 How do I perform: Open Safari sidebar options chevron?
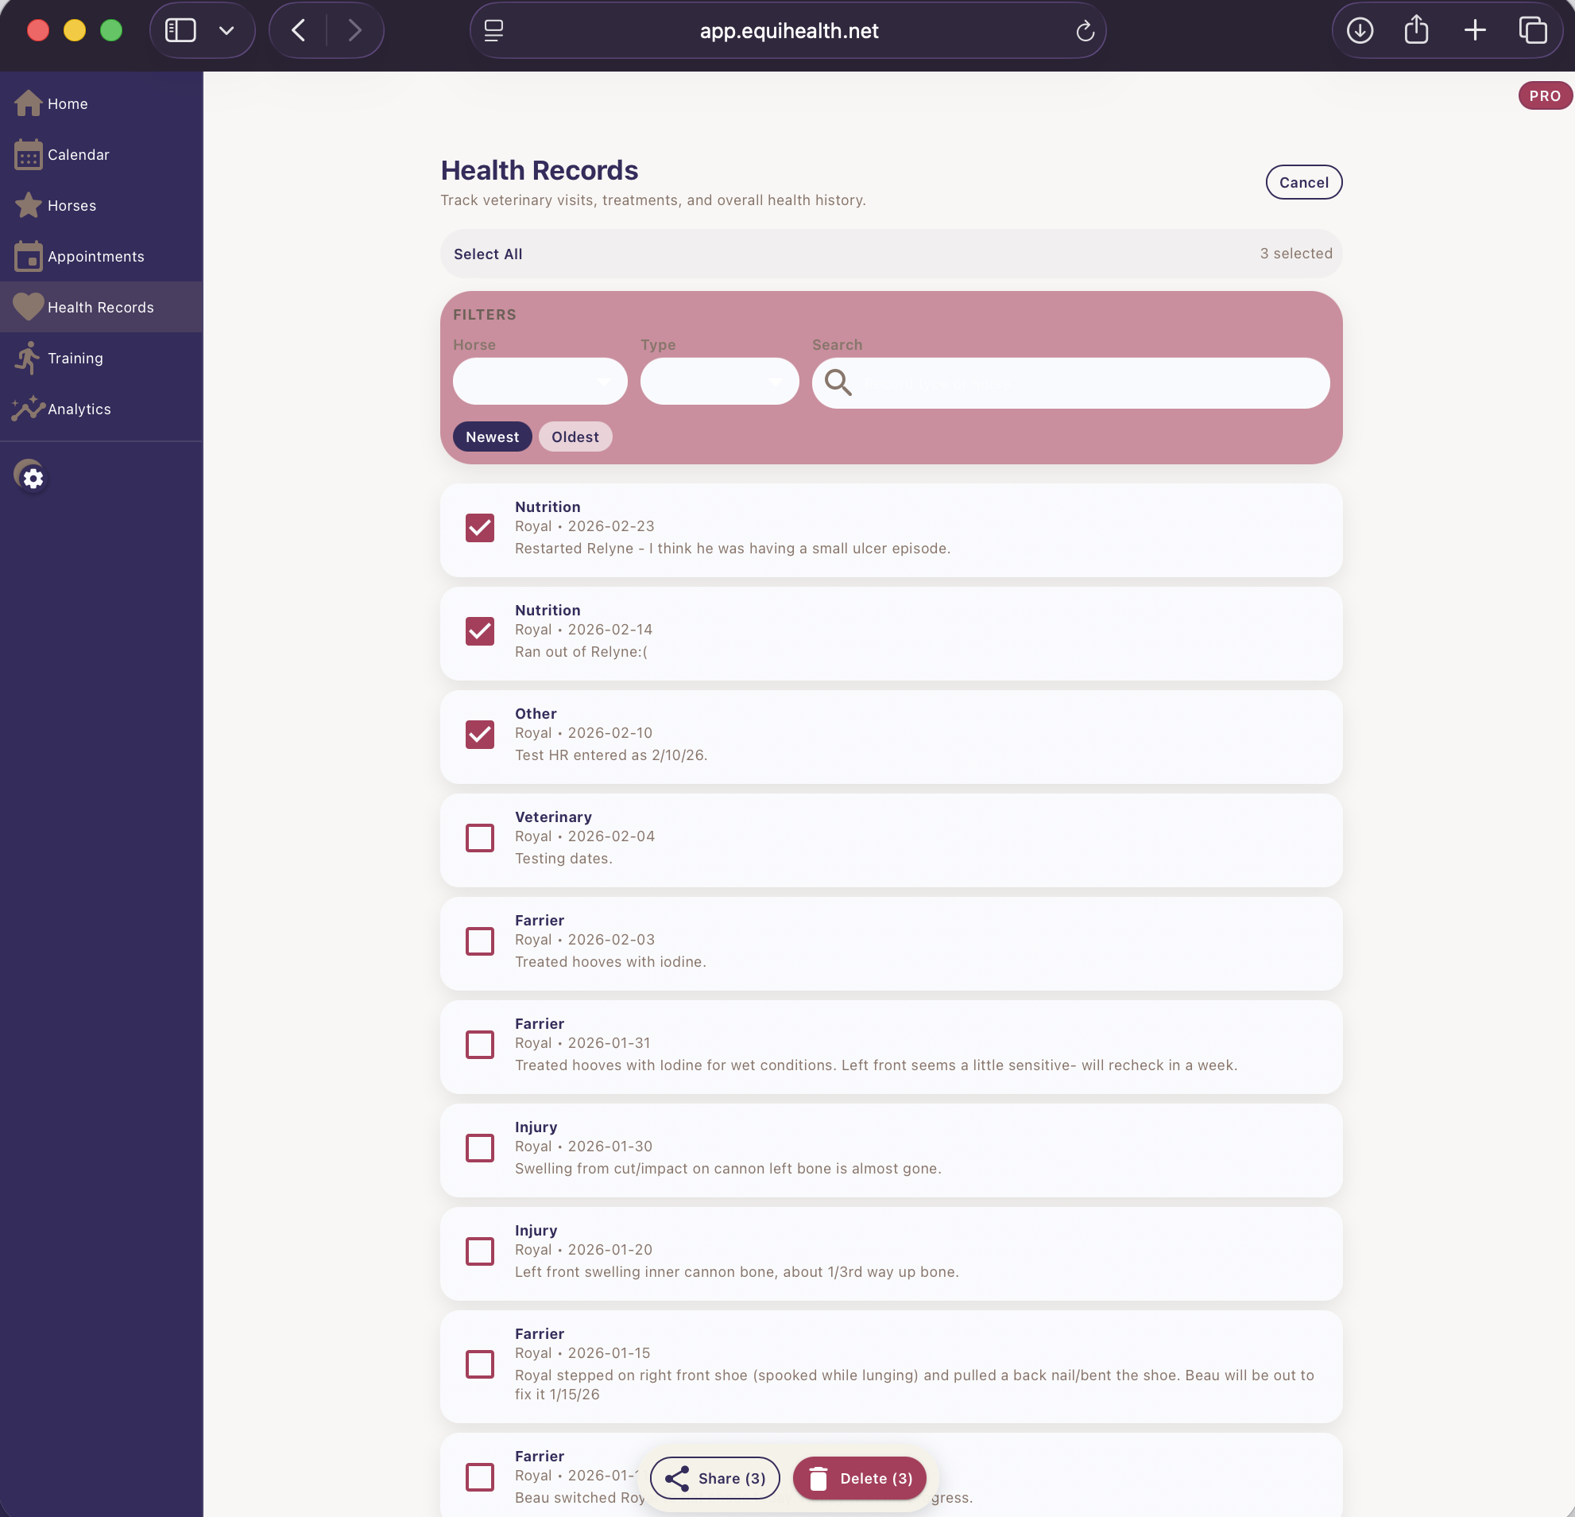226,30
